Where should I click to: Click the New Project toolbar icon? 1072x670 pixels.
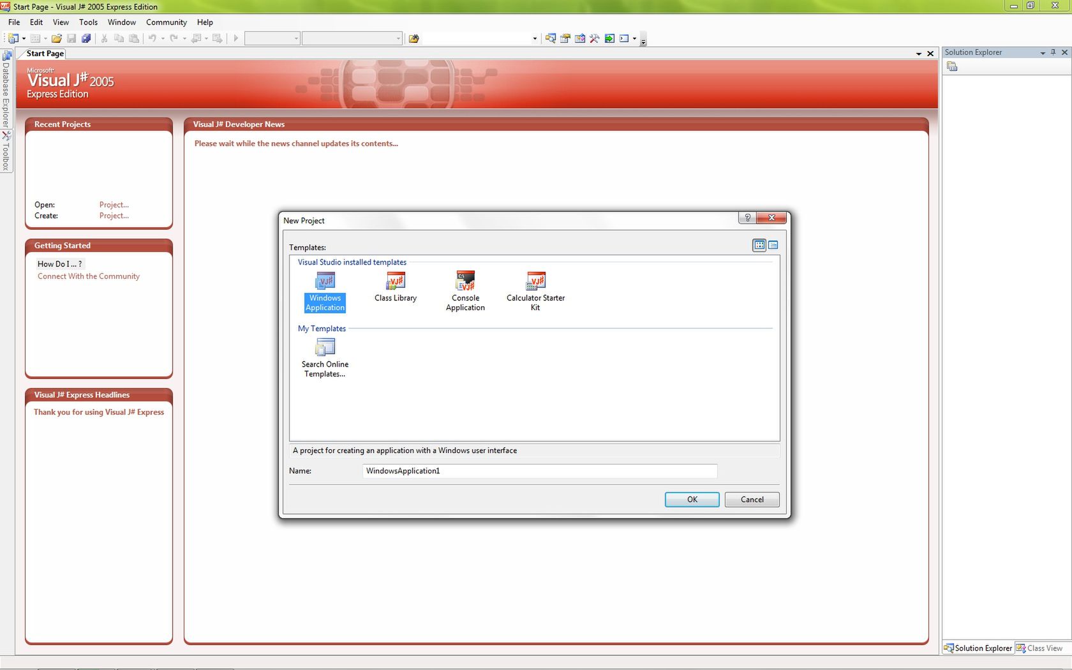pyautogui.click(x=13, y=38)
